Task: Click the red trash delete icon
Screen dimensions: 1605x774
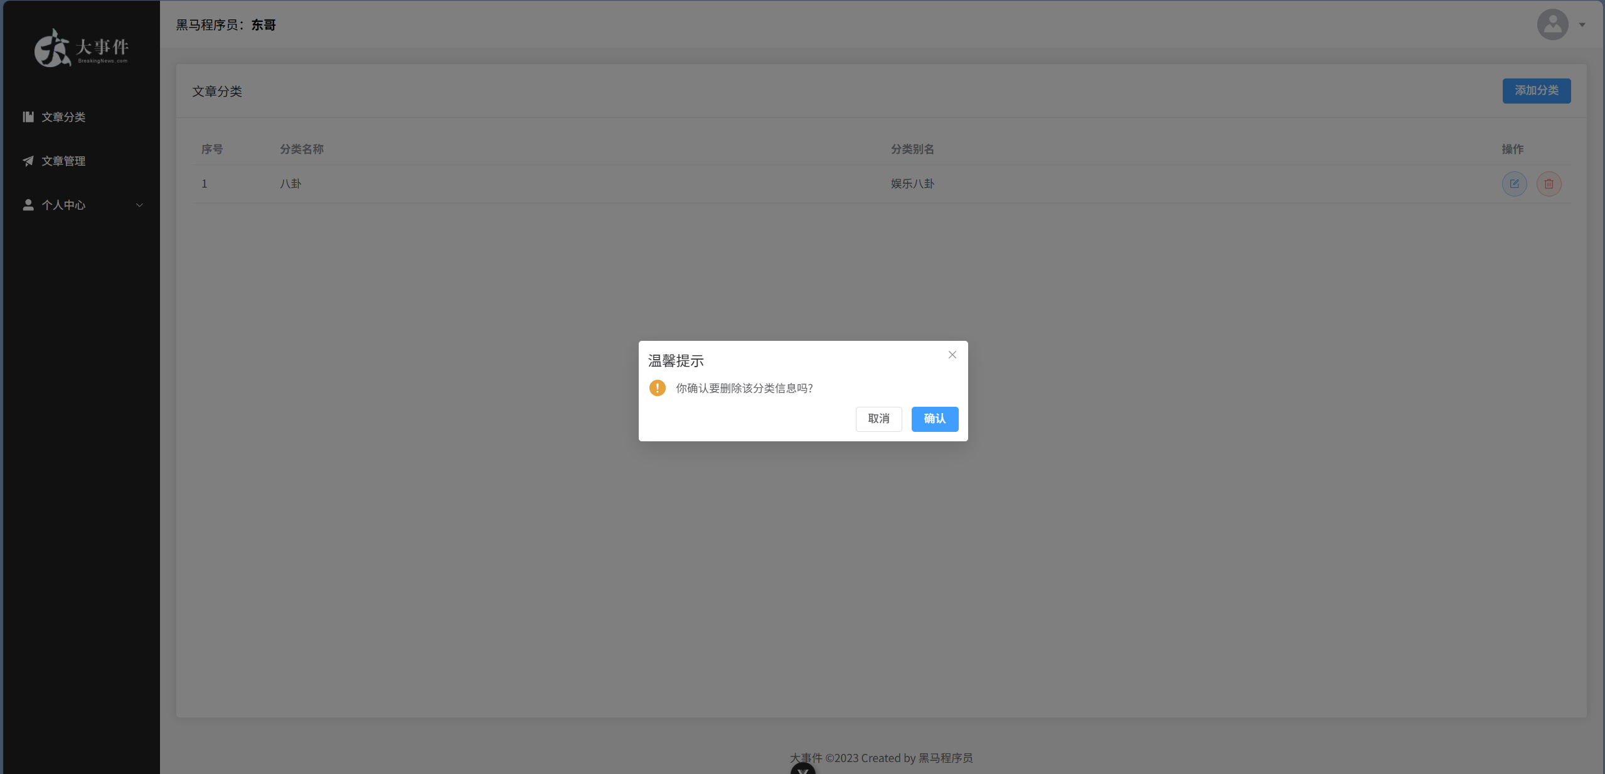Action: (x=1549, y=183)
